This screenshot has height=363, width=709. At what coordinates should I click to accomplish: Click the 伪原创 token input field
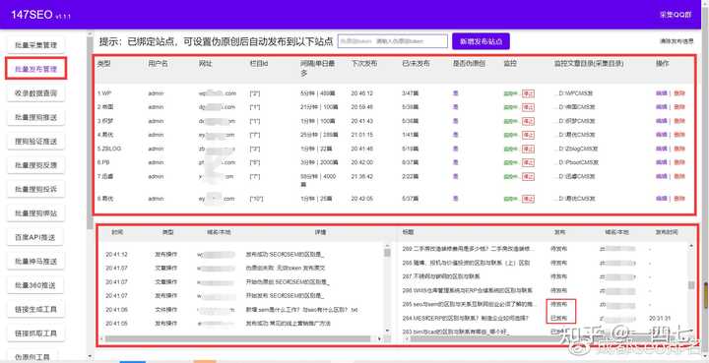point(393,41)
